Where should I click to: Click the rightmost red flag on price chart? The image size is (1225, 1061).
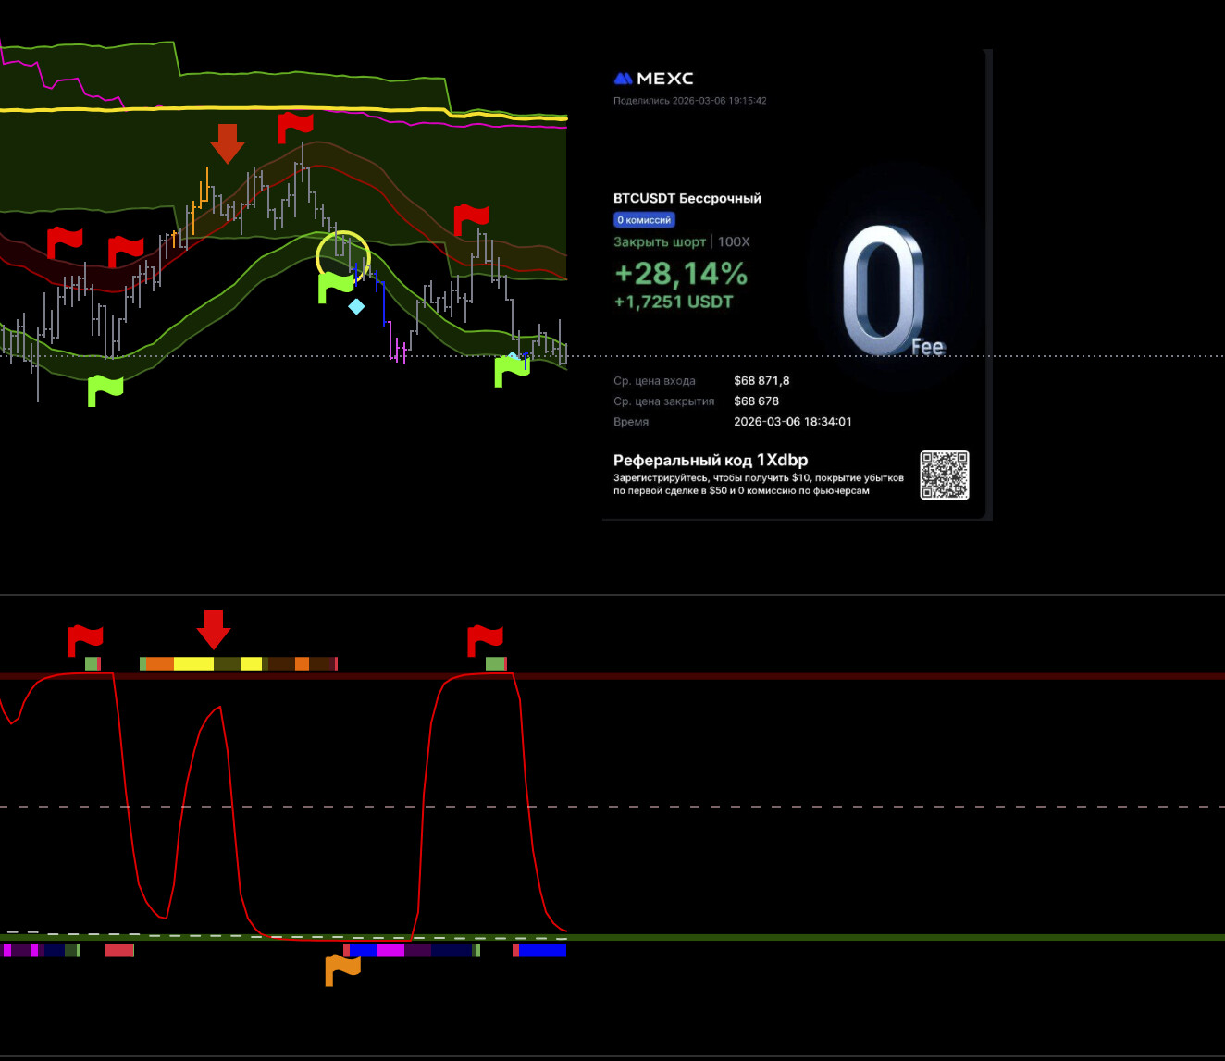coord(471,219)
